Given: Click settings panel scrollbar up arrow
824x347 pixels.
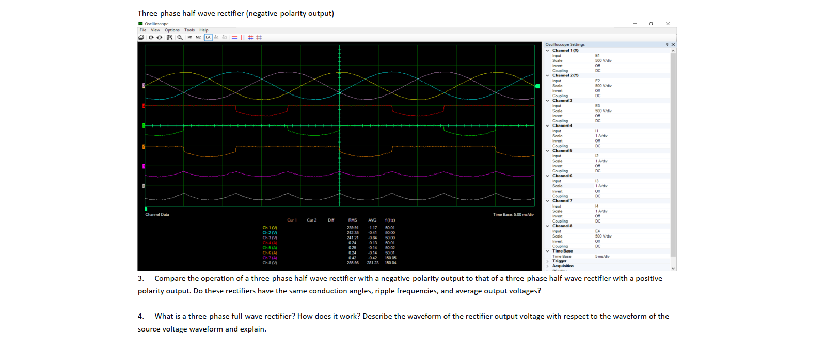Looking at the screenshot, I should pos(673,51).
